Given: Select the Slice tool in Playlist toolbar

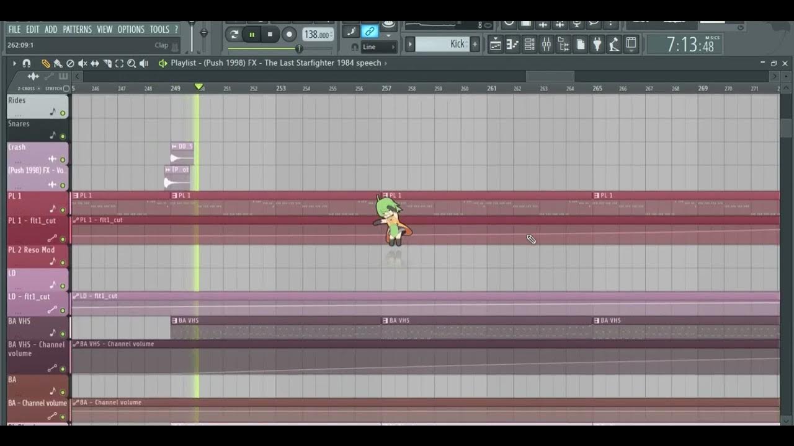Looking at the screenshot, I should 107,63.
